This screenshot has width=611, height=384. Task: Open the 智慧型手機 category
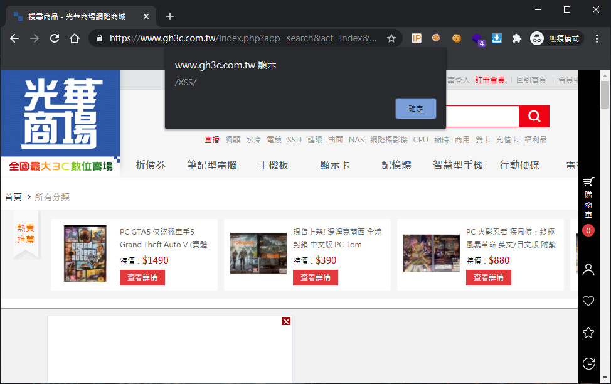[458, 165]
